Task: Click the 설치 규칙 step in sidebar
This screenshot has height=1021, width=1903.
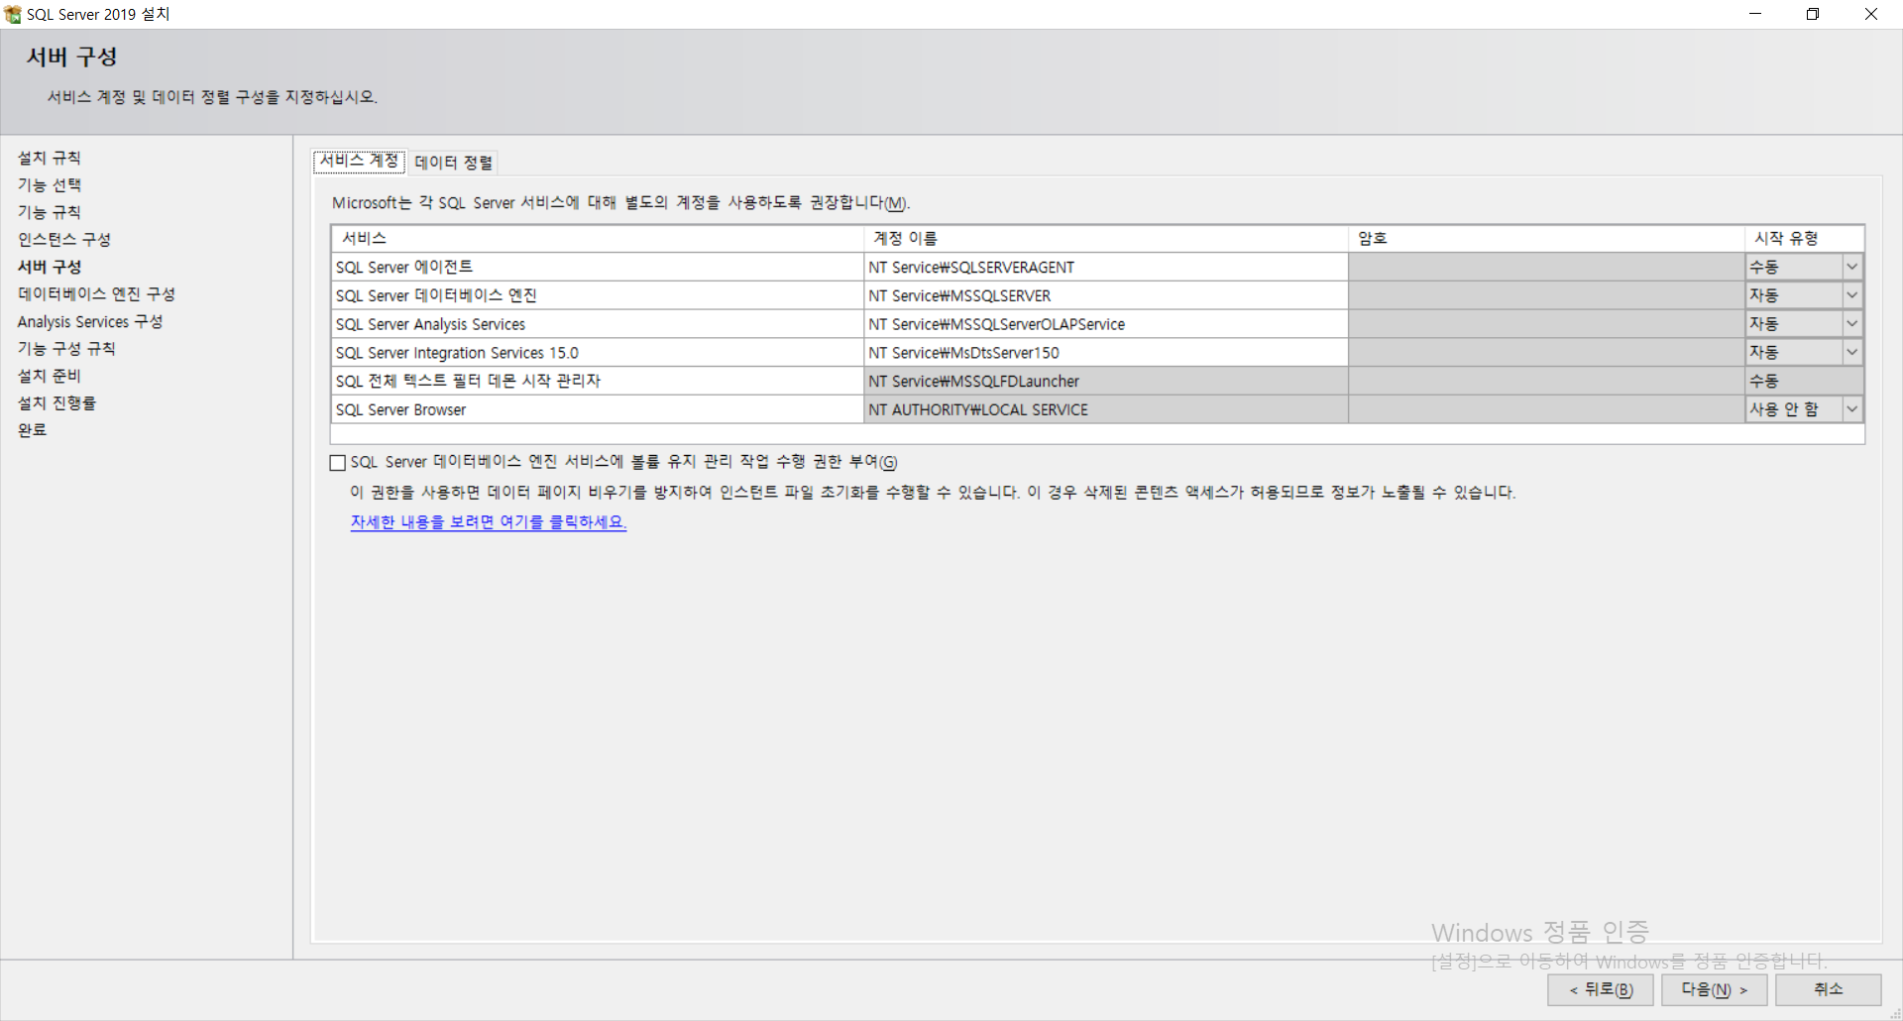Action: point(50,158)
